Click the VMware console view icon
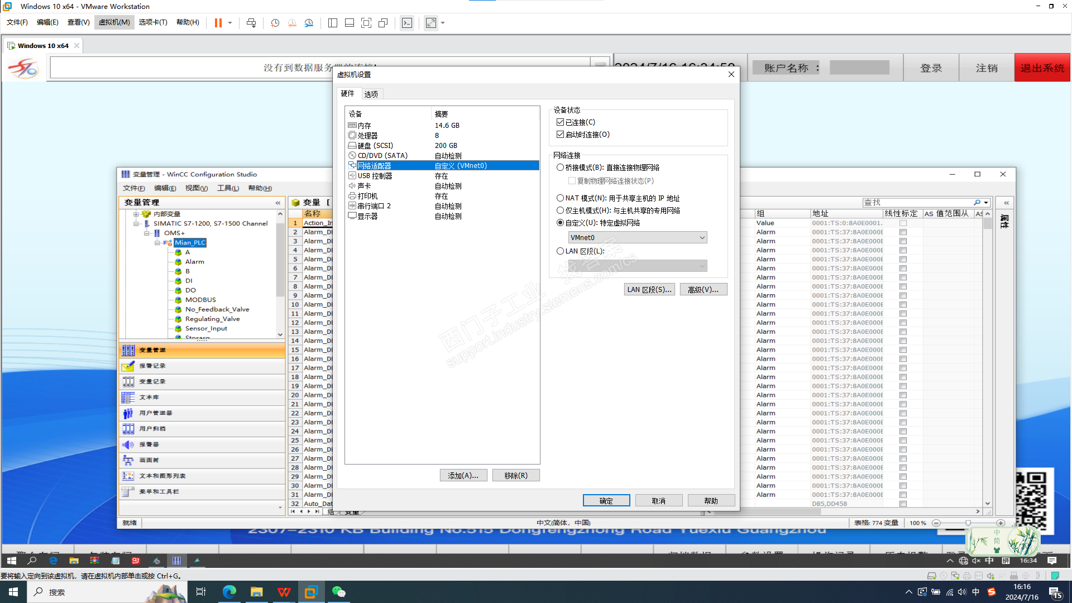Image resolution: width=1072 pixels, height=603 pixels. click(407, 23)
